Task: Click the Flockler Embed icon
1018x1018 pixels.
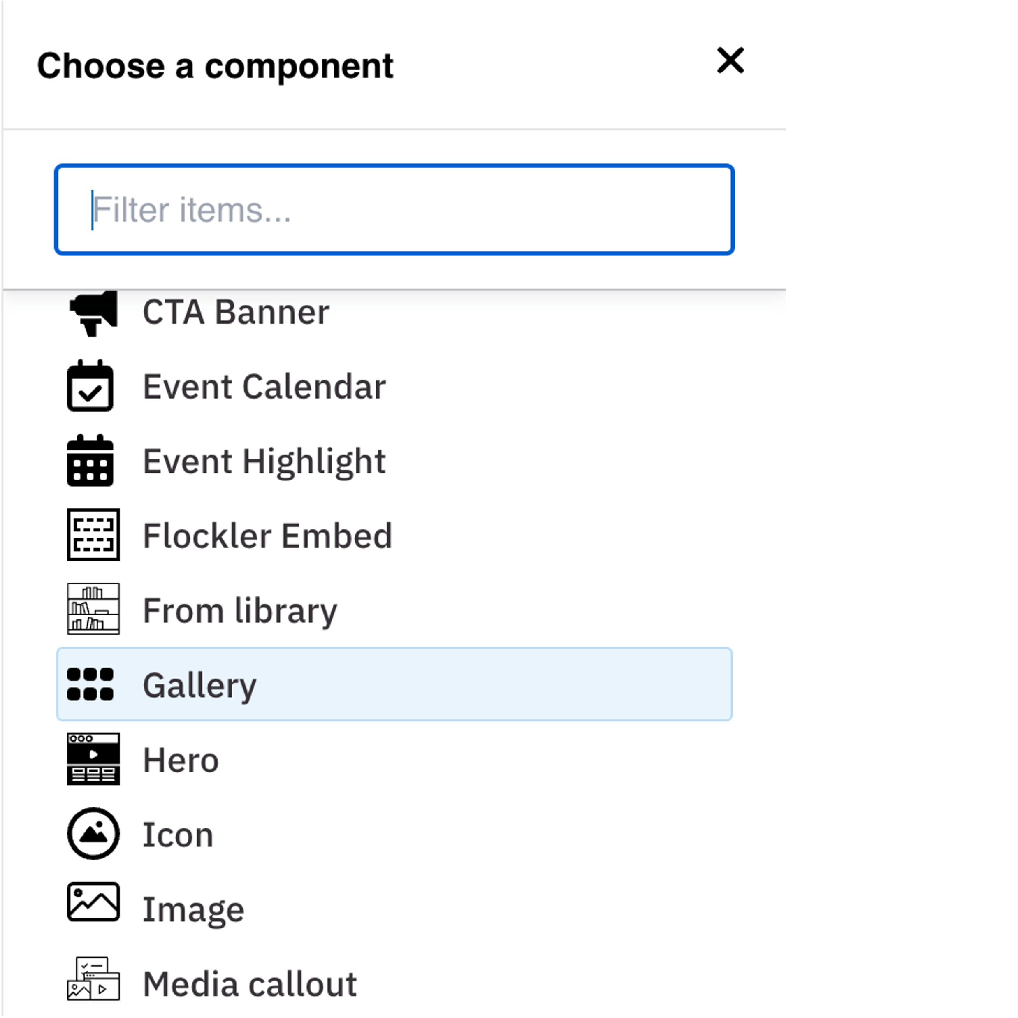Action: click(x=93, y=535)
